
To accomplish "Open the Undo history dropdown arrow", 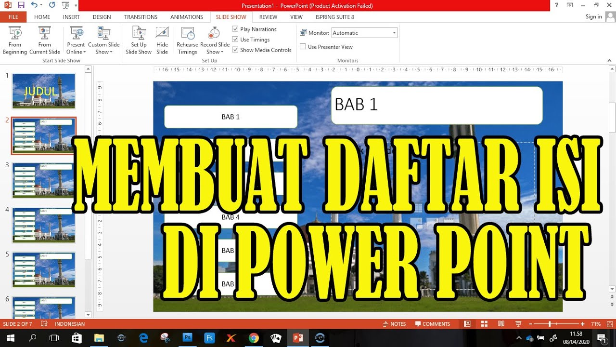I will (42, 5).
